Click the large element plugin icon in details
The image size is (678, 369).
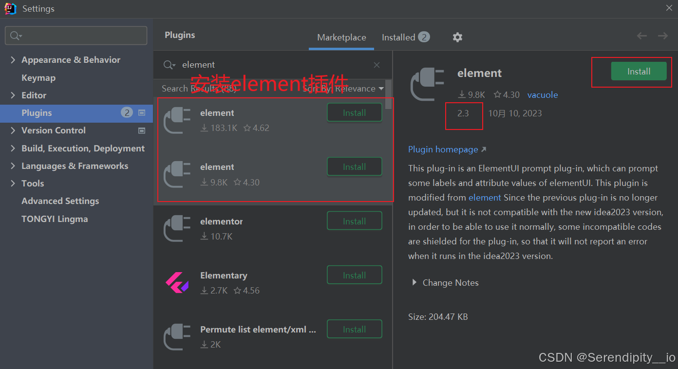pos(428,84)
